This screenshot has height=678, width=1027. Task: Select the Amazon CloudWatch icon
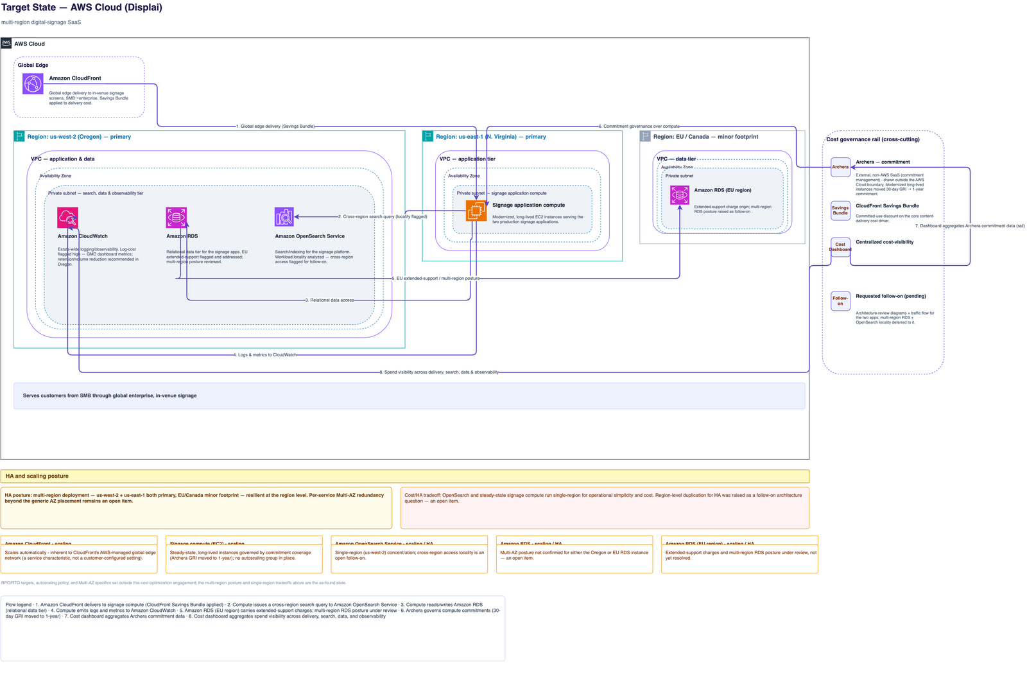(67, 218)
